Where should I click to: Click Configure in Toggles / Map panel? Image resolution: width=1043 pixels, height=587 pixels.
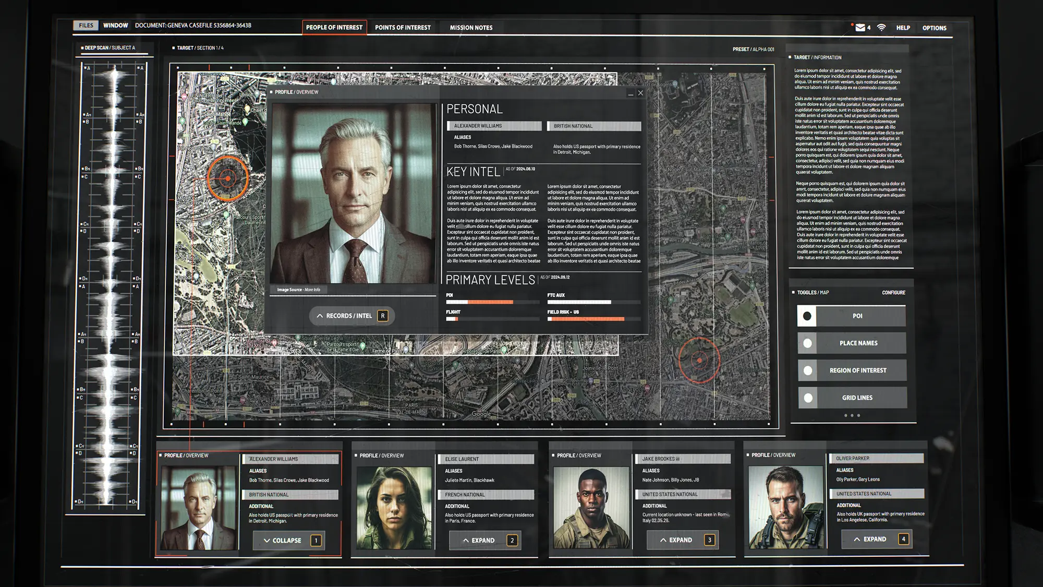coord(893,293)
